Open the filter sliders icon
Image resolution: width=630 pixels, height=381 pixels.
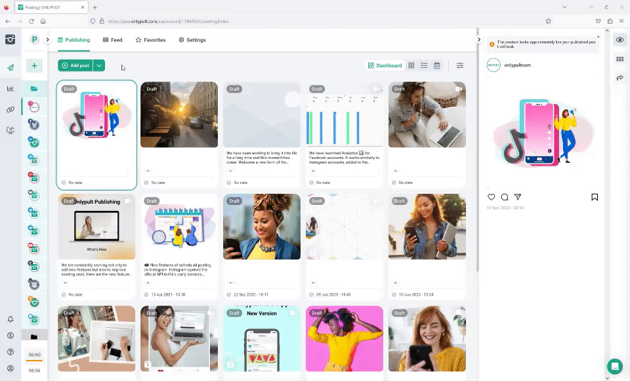coord(460,66)
